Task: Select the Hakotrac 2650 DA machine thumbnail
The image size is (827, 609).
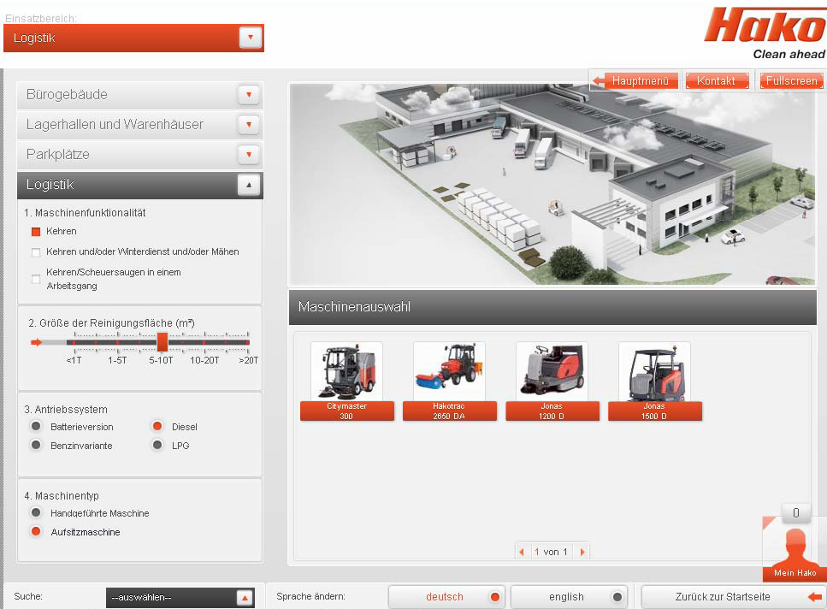Action: pos(449,381)
